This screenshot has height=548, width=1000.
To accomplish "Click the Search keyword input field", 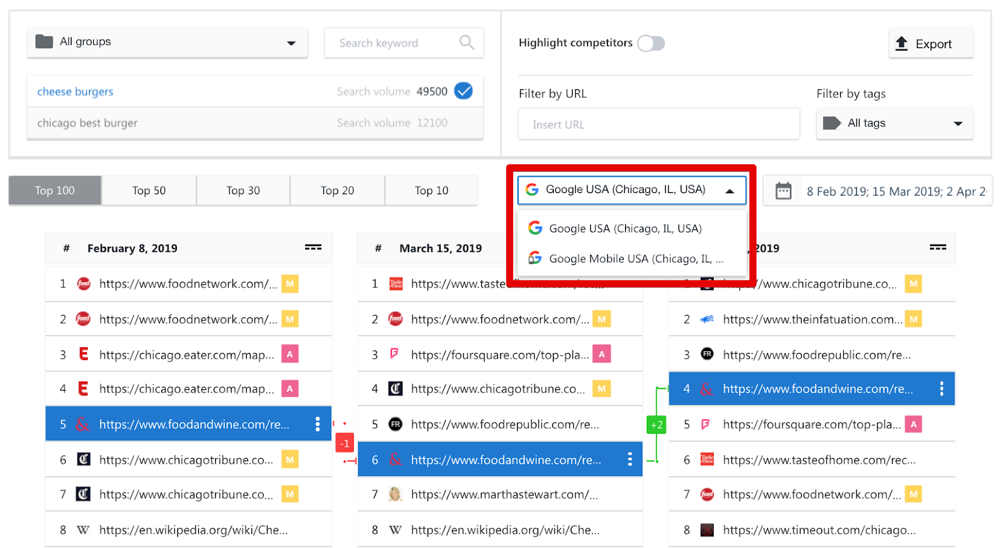I will (403, 42).
